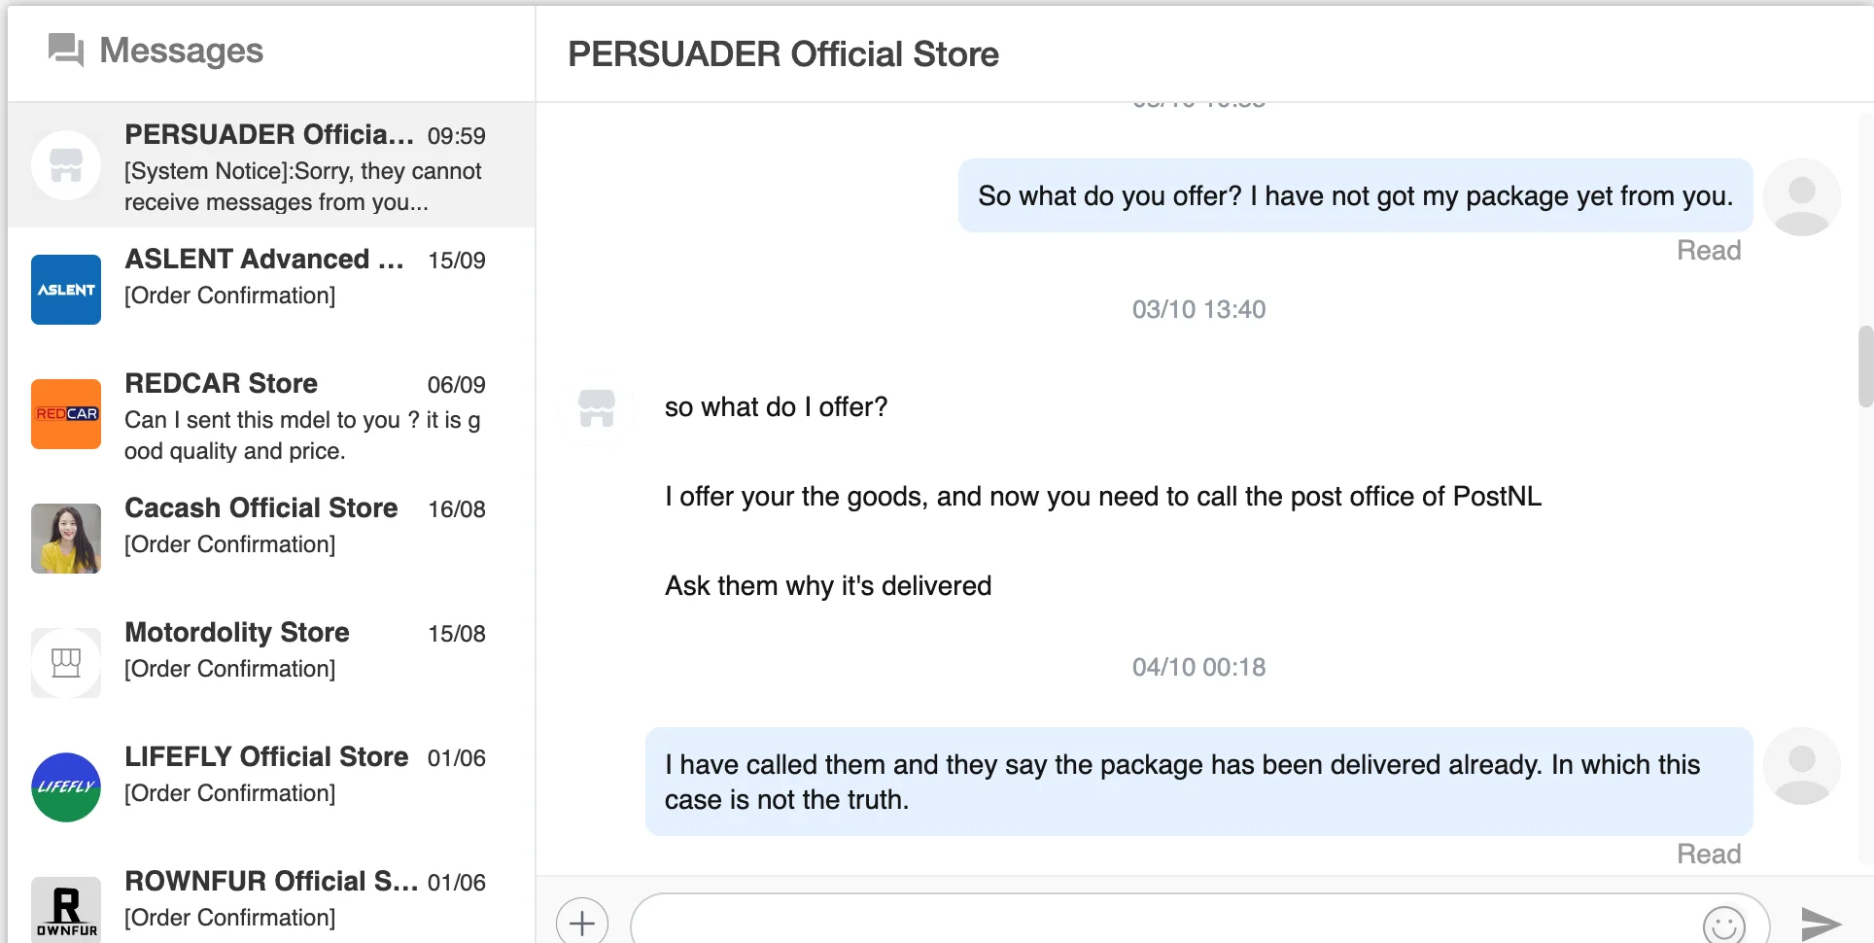Click the PERSUADER Official Store chat header
This screenshot has height=943, width=1874.
point(782,54)
